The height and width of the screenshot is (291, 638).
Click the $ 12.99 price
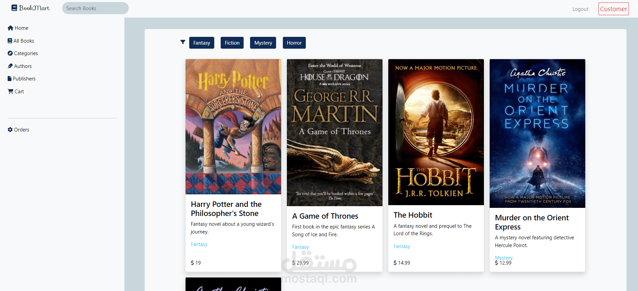pyautogui.click(x=503, y=263)
